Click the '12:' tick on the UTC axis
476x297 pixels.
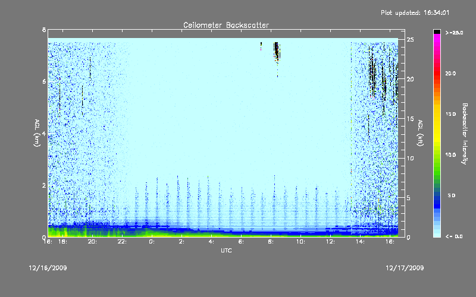pos(330,242)
